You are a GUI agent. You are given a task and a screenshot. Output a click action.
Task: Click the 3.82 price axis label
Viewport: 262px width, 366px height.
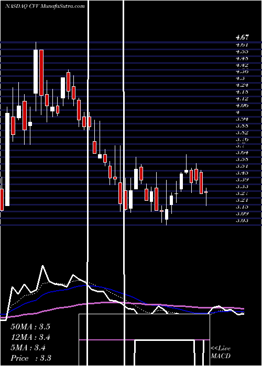pos(242,133)
